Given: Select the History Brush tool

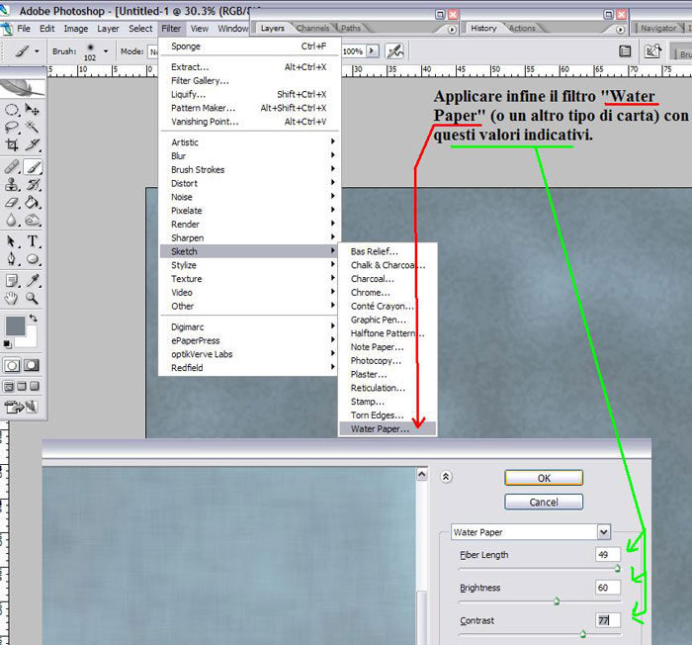Looking at the screenshot, I should tap(32, 185).
